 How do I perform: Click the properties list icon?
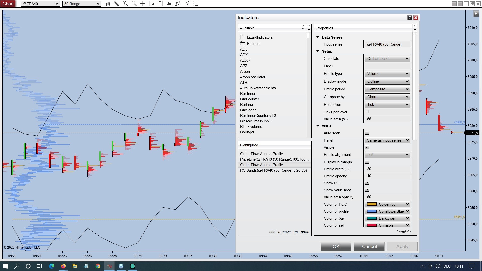[196, 4]
